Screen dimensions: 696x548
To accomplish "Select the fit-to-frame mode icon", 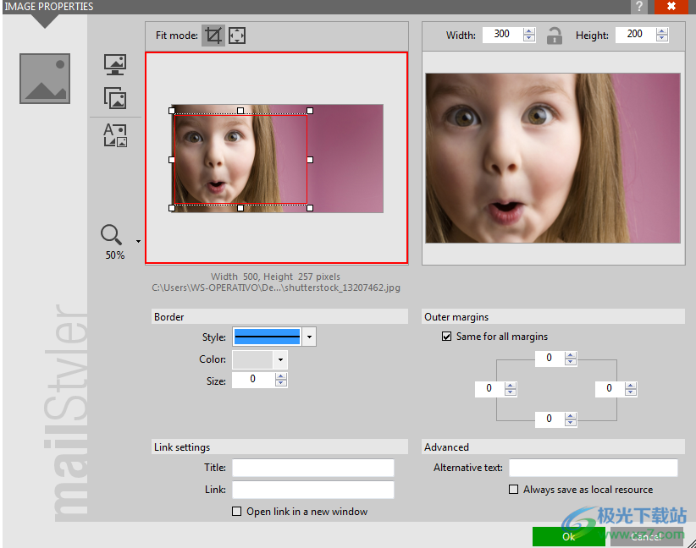I will (237, 36).
